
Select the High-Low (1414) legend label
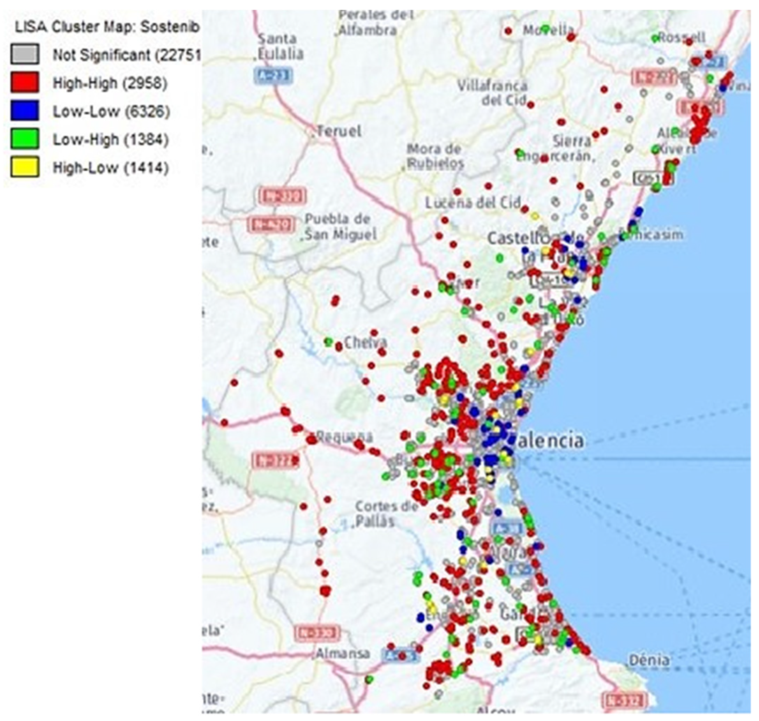[111, 168]
